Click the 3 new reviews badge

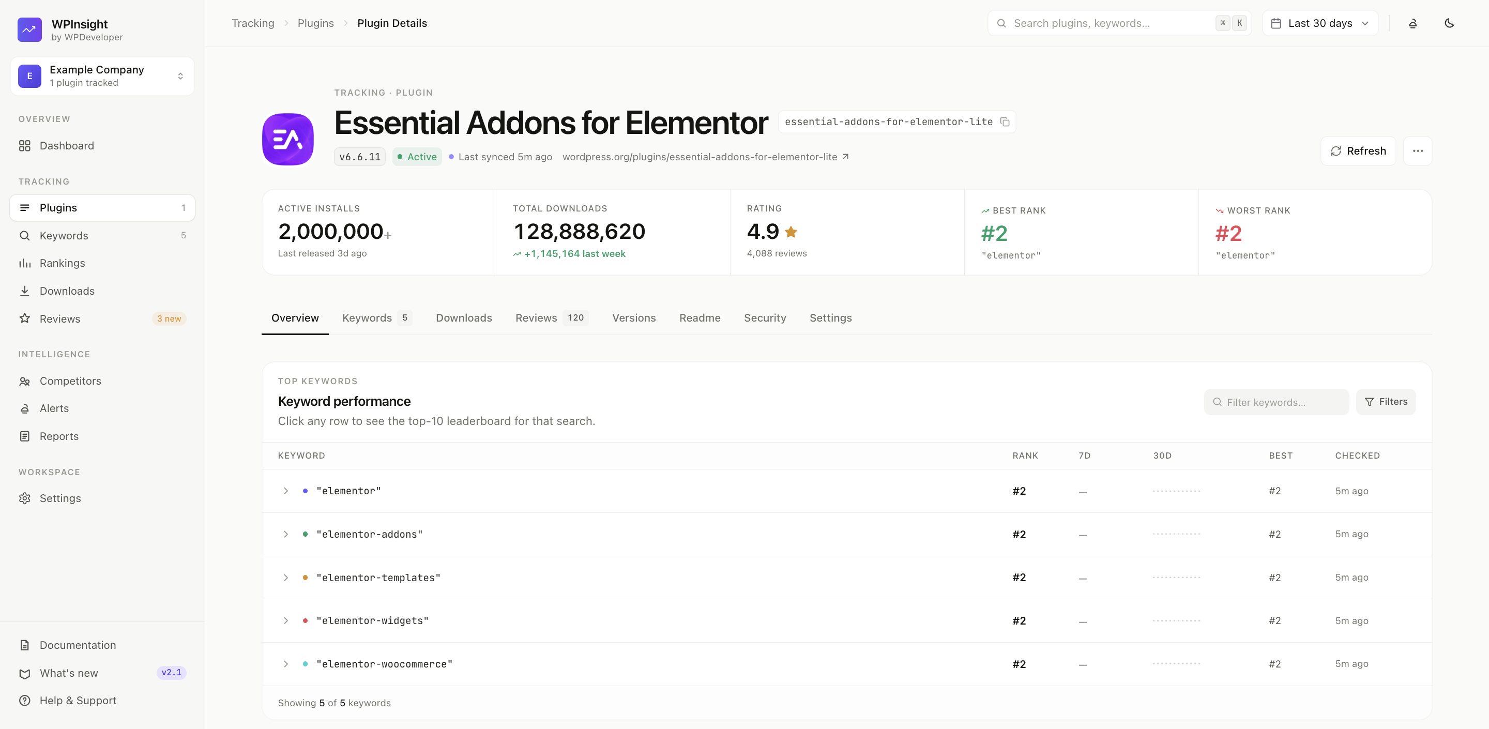(x=169, y=318)
